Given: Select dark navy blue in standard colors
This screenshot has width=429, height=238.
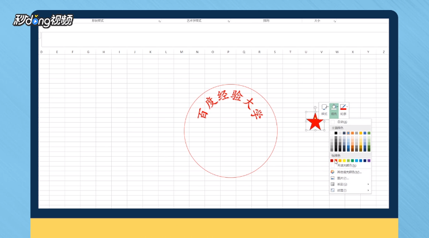Looking at the screenshot, I should click(365, 161).
